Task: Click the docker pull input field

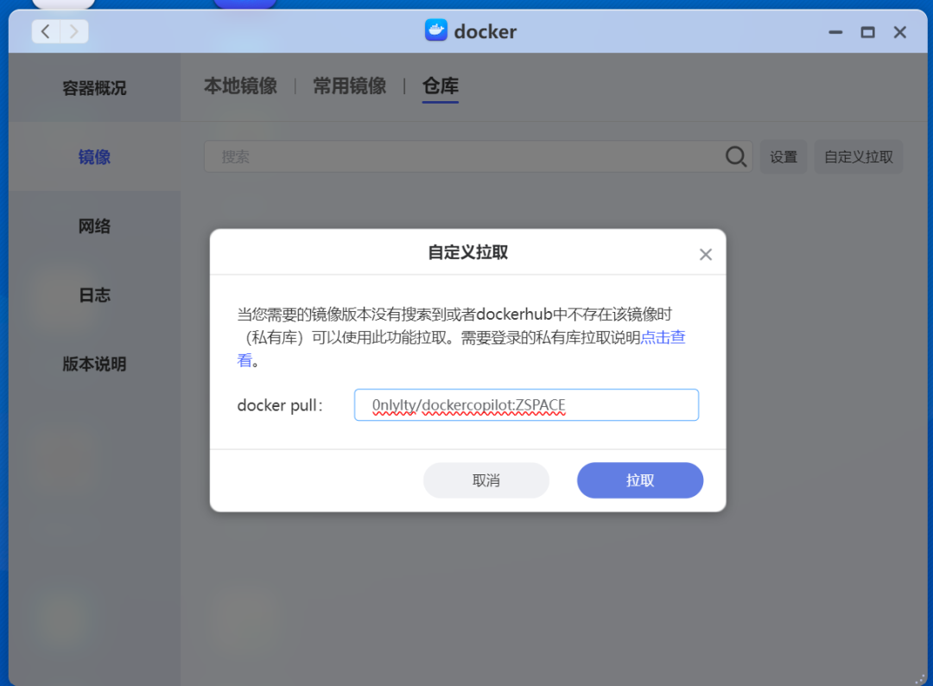Action: tap(525, 404)
